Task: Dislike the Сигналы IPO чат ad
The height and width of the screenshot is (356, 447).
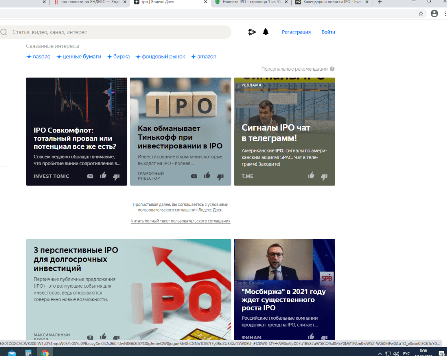Action: point(324,177)
